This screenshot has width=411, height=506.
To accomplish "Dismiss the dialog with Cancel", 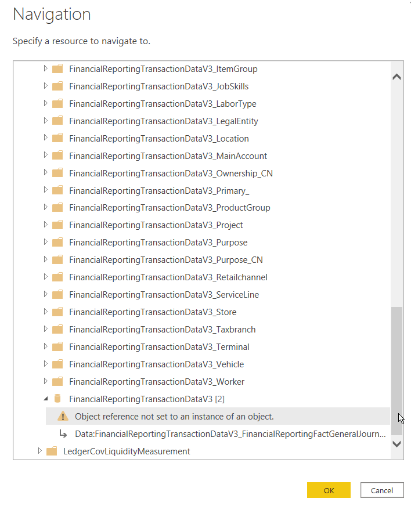I will coord(382,490).
